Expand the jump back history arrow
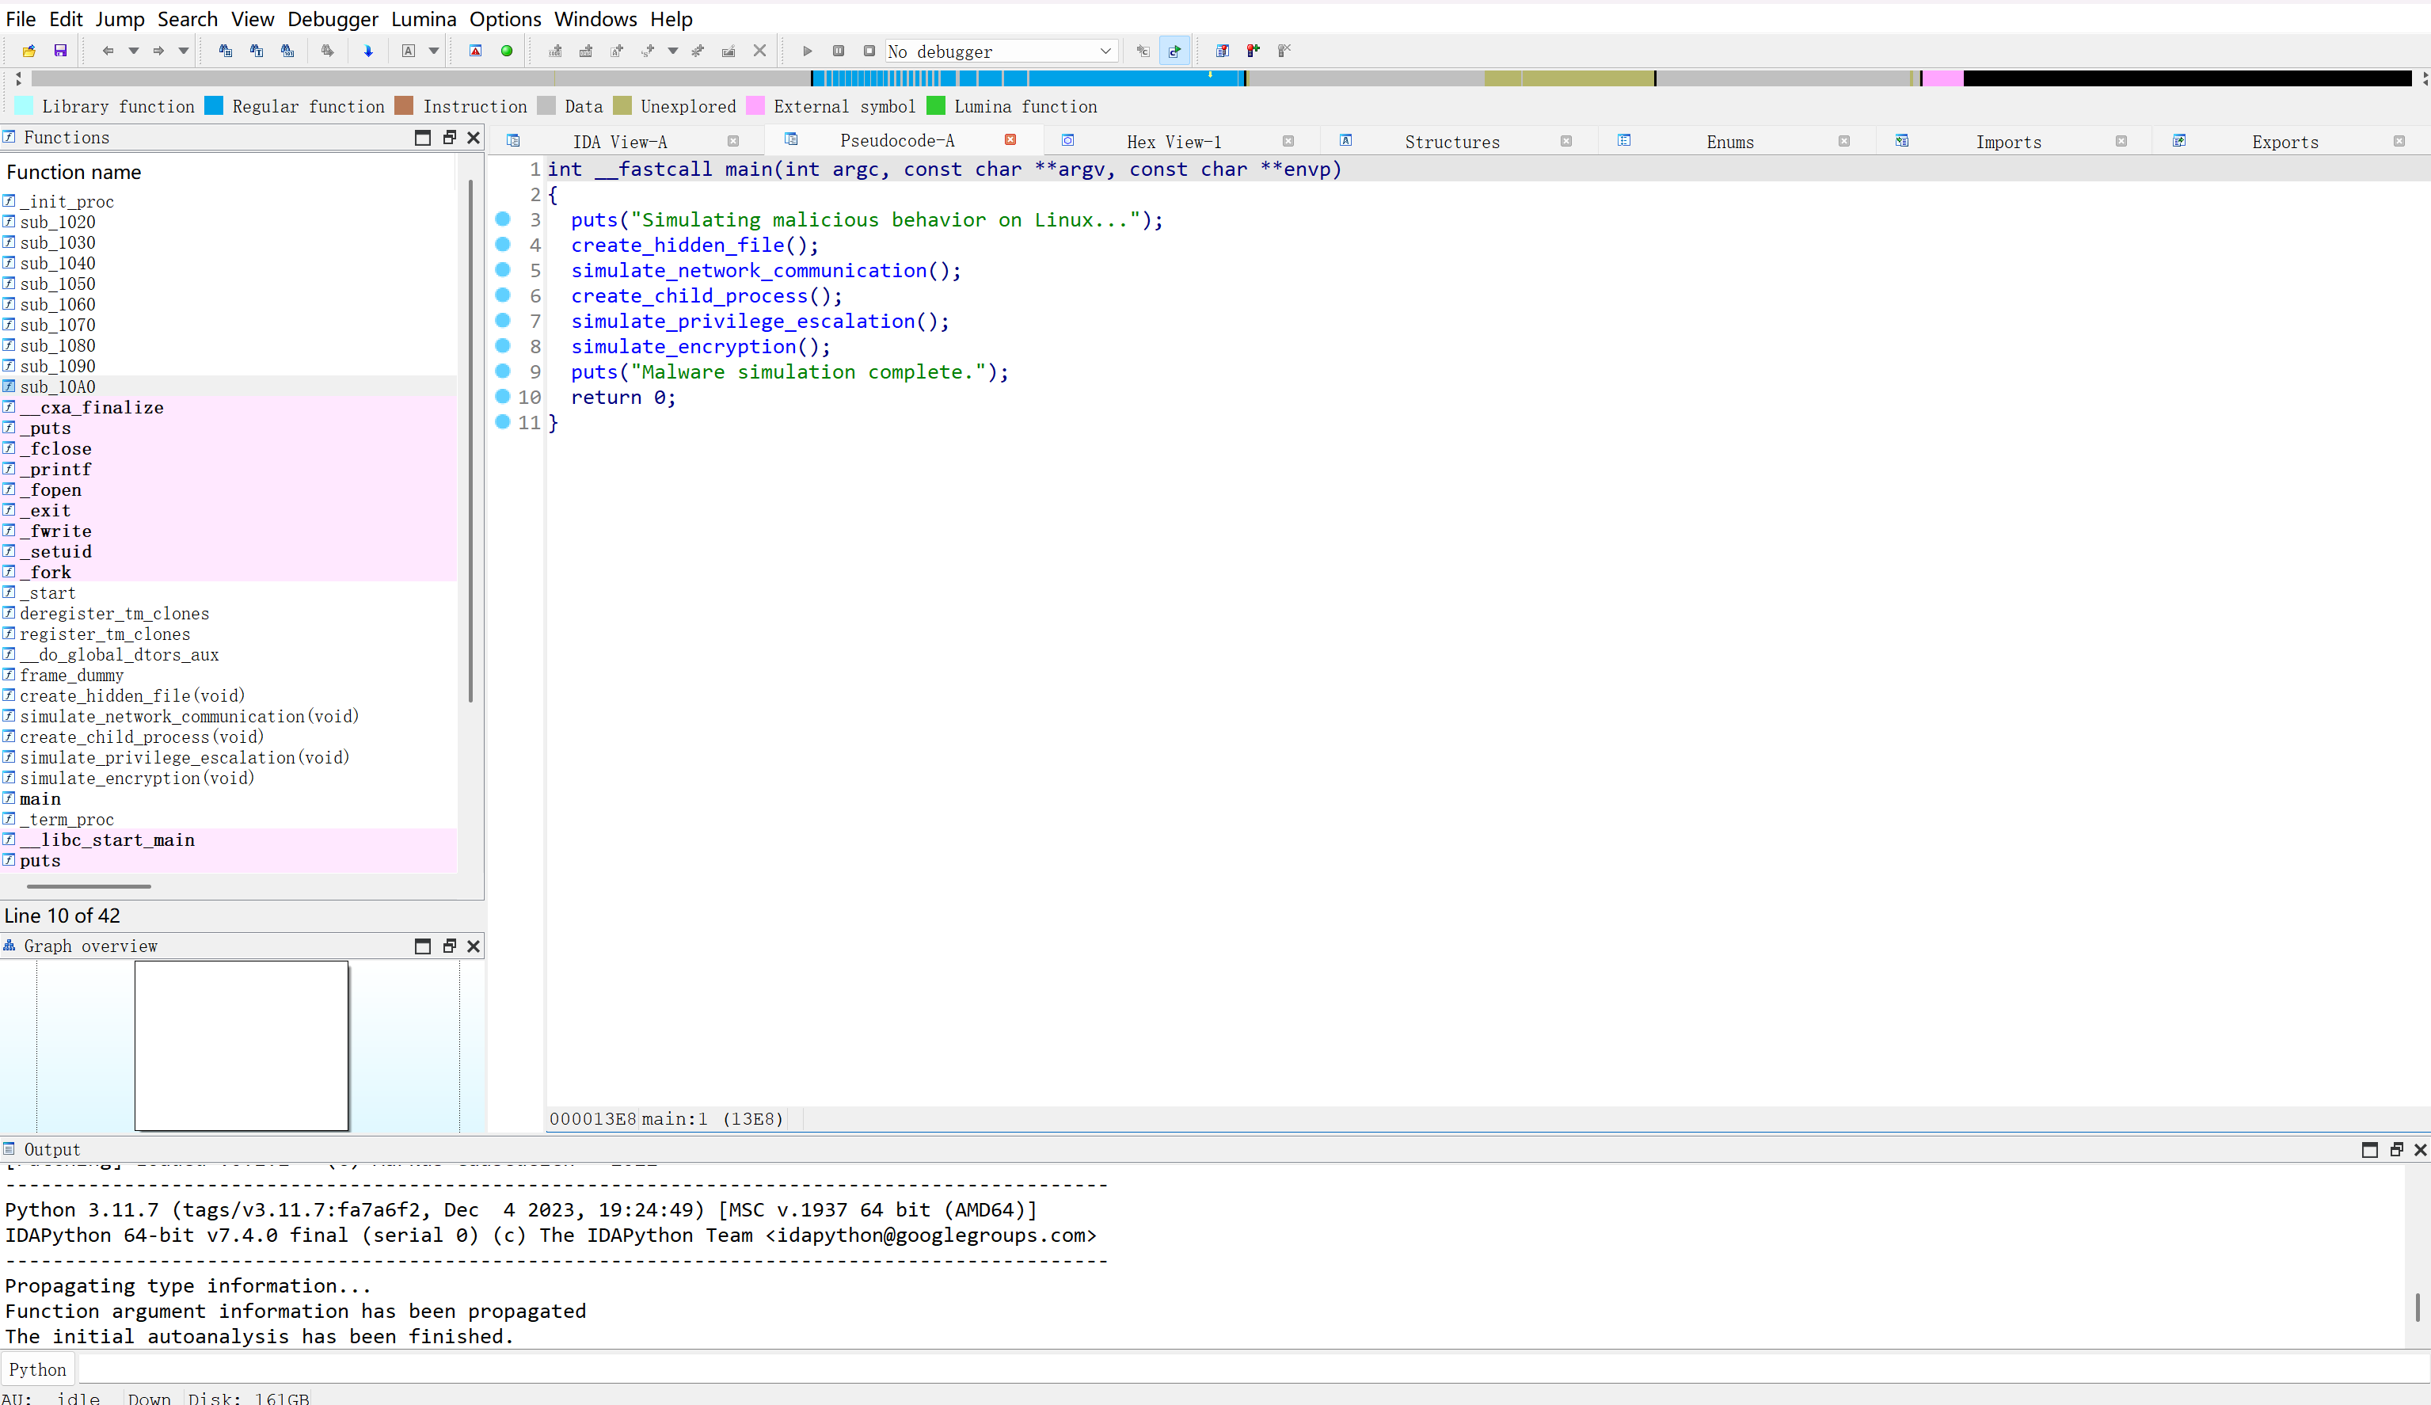The image size is (2431, 1405). coord(133,51)
